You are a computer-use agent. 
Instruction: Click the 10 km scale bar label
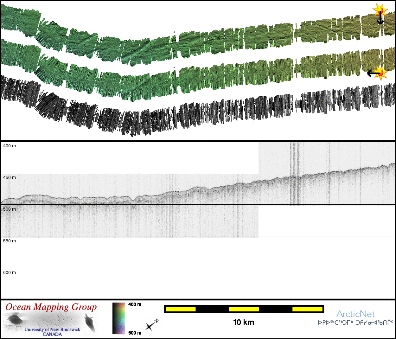click(x=243, y=323)
